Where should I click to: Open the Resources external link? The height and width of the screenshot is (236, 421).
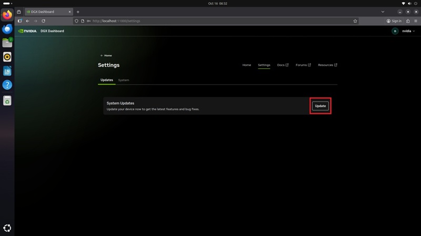tap(327, 65)
